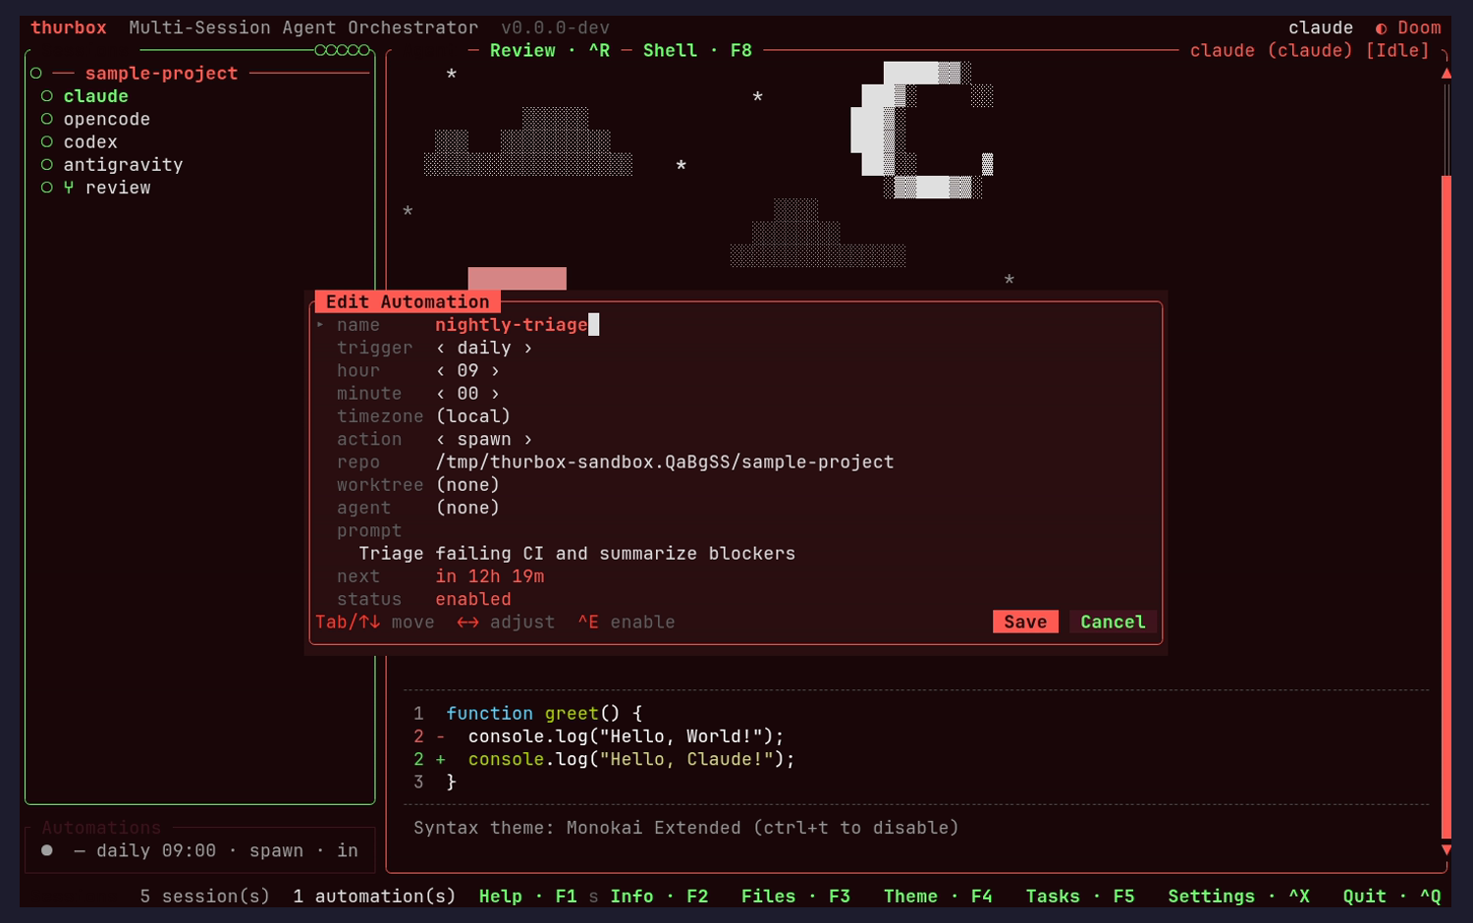Decrease the hour value 09
1473x923 pixels.
click(x=440, y=371)
